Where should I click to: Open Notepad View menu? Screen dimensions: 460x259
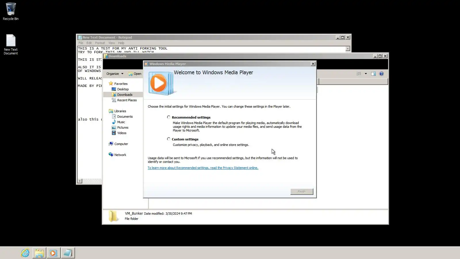click(112, 43)
